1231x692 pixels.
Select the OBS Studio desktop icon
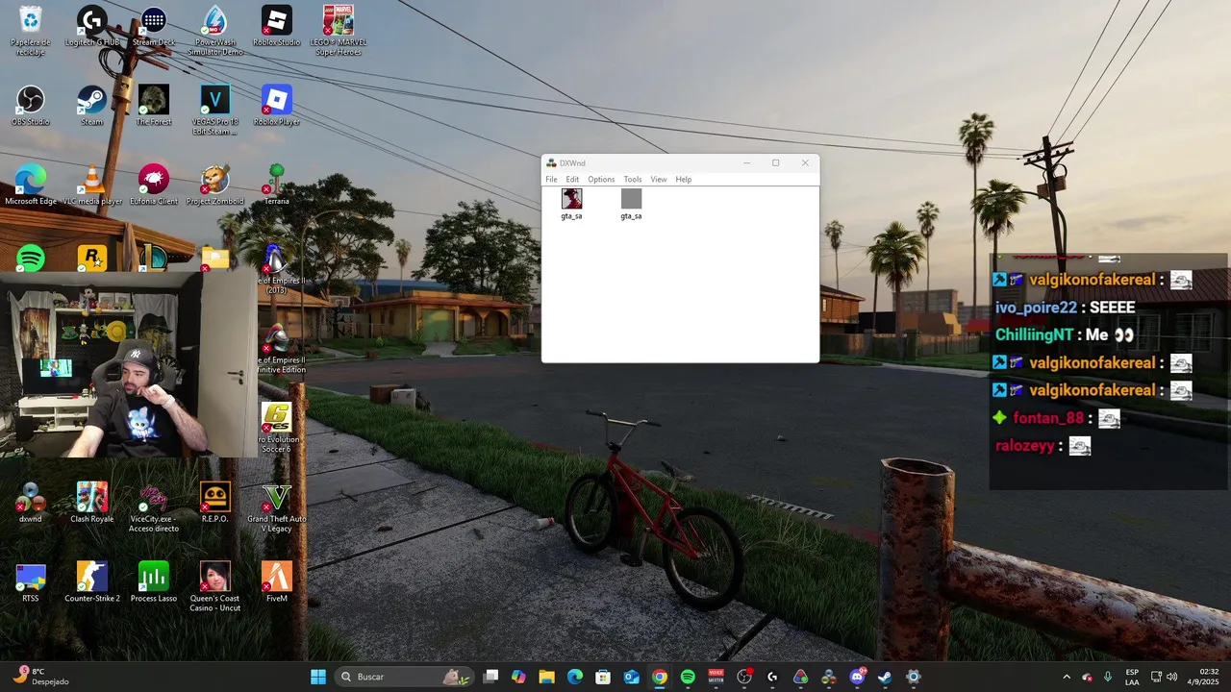pos(31,106)
